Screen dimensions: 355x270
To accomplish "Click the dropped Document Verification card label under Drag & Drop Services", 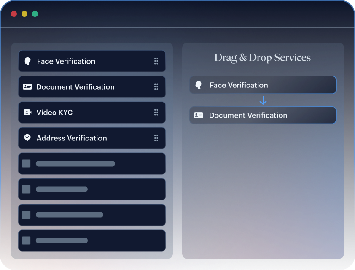I will pyautogui.click(x=248, y=115).
